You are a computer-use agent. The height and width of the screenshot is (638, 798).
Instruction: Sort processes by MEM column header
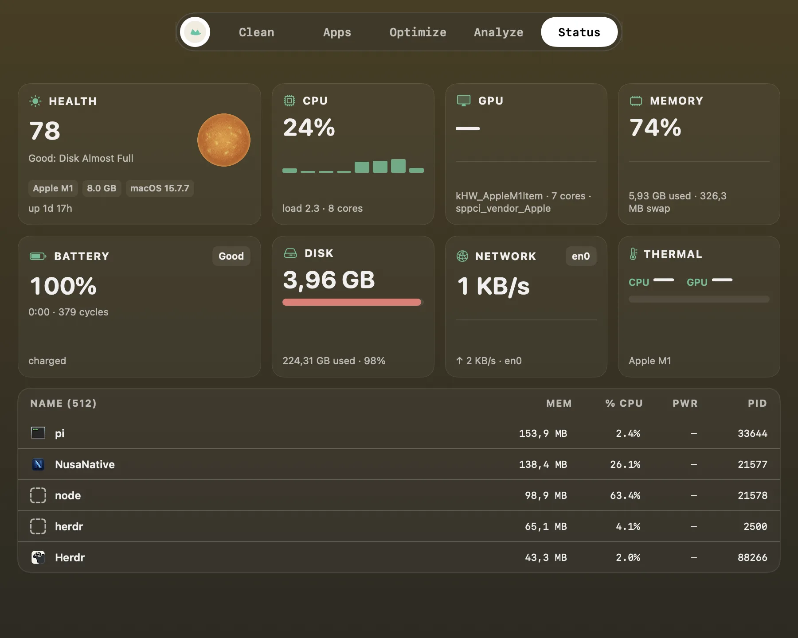click(x=559, y=403)
